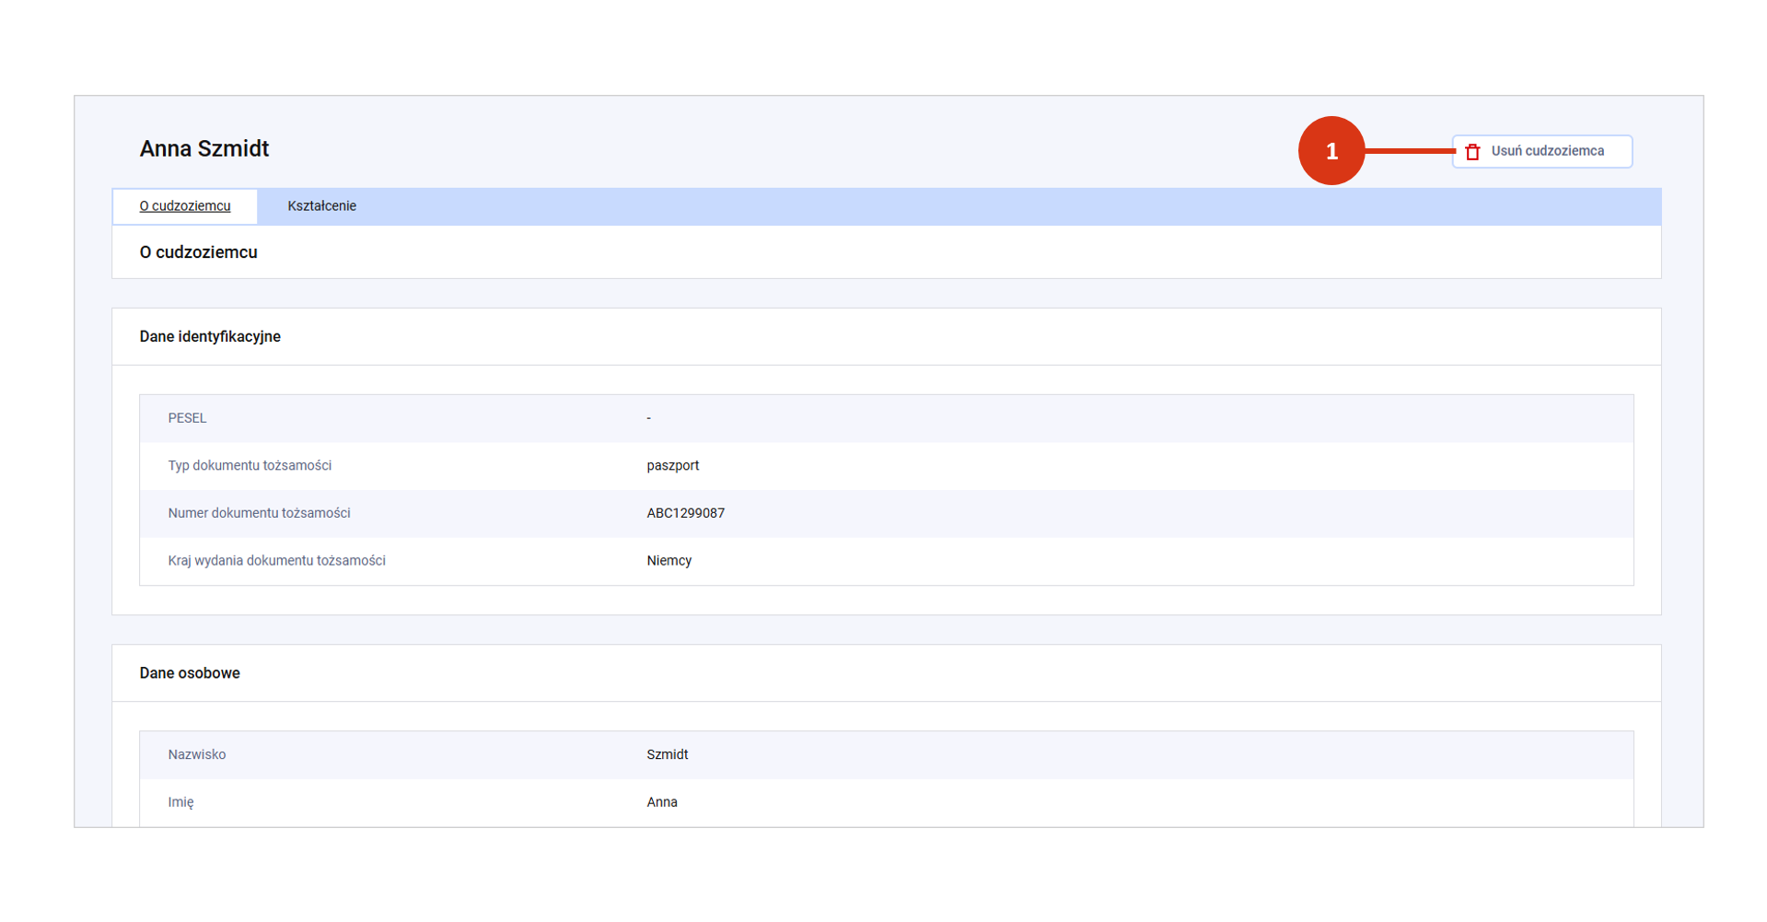The image size is (1767, 922).
Task: Click the Nazwisko label
Action: click(196, 754)
